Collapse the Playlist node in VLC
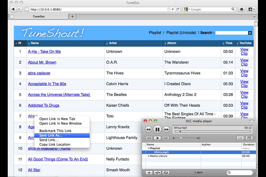The image size is (266, 177). tap(149, 148)
